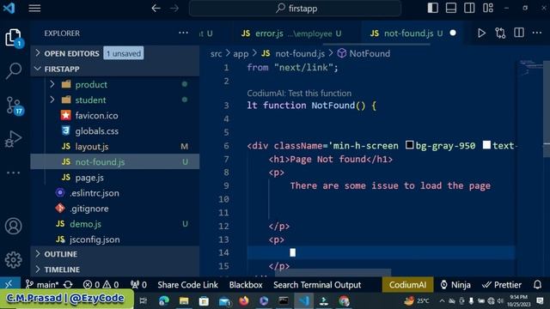Go forward with the navigation arrow

(174, 8)
